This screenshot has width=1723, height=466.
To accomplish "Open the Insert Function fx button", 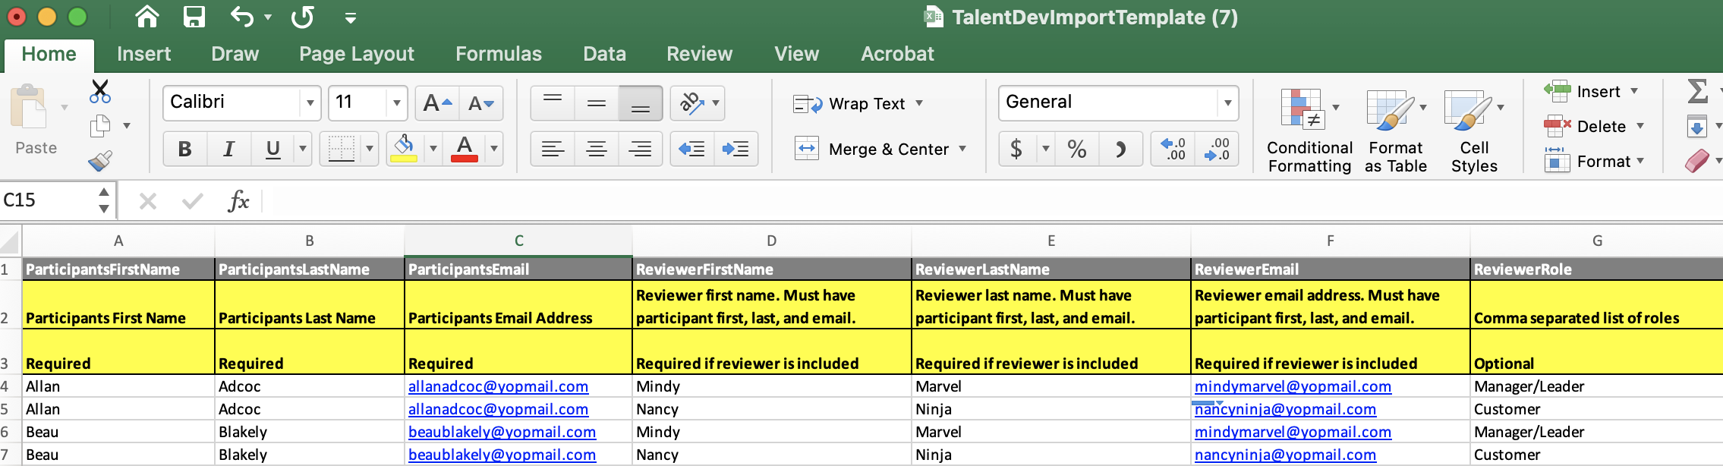I will 238,200.
